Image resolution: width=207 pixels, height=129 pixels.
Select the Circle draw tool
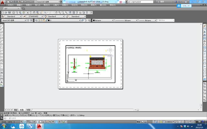[2, 45]
